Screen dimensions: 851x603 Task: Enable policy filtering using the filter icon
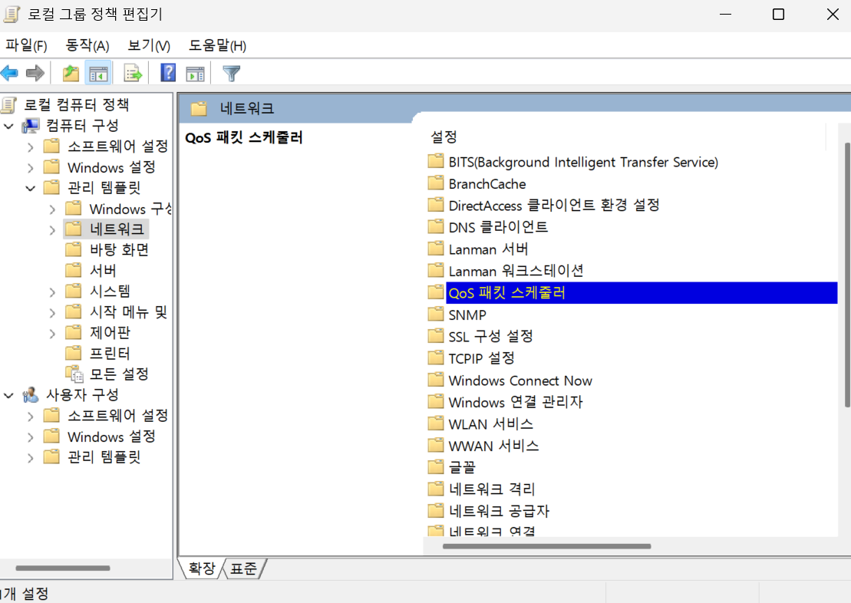(230, 73)
